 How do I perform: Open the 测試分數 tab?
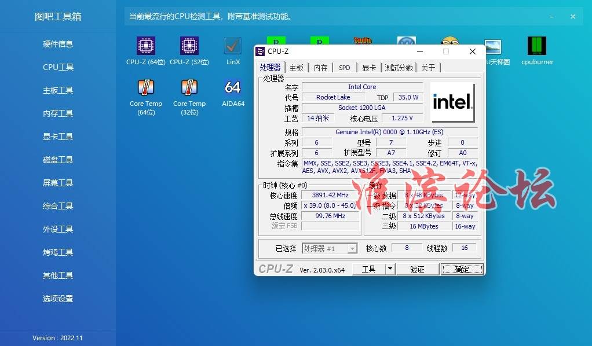(399, 68)
